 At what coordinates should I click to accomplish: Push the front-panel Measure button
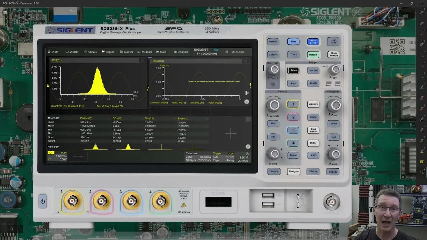click(273, 42)
